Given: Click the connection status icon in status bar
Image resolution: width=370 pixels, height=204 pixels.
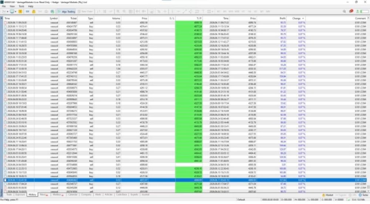Looking at the screenshot, I should [349, 200].
